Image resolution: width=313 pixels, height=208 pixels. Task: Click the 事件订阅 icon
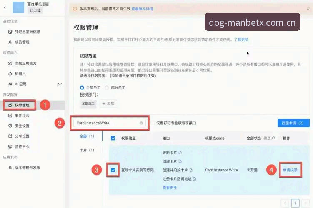coord(10,115)
